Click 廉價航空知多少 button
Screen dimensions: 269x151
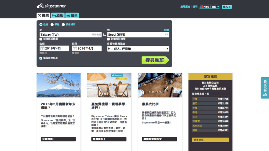160,139
